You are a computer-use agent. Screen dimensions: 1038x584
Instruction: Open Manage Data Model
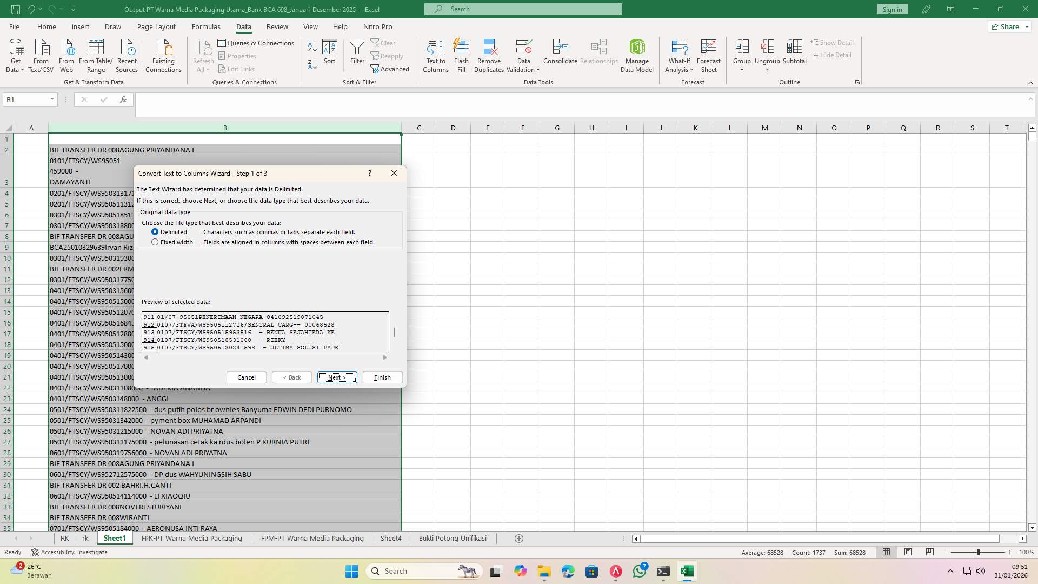click(x=636, y=54)
